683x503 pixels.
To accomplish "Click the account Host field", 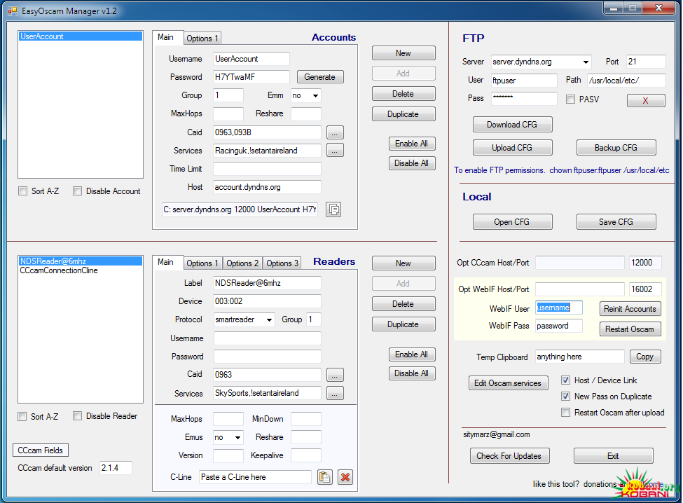I will [267, 187].
